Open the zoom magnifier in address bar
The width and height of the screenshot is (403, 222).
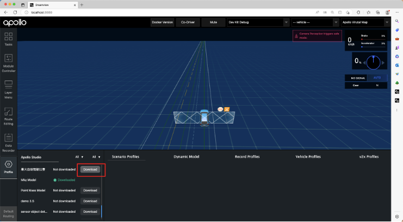332,13
